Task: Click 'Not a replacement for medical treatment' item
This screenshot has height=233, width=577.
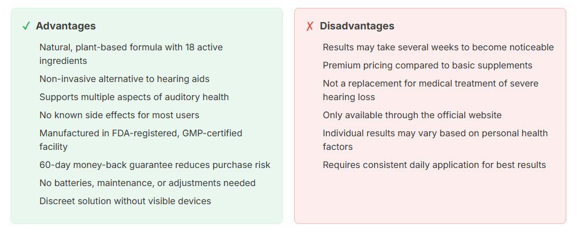Action: pyautogui.click(x=431, y=90)
